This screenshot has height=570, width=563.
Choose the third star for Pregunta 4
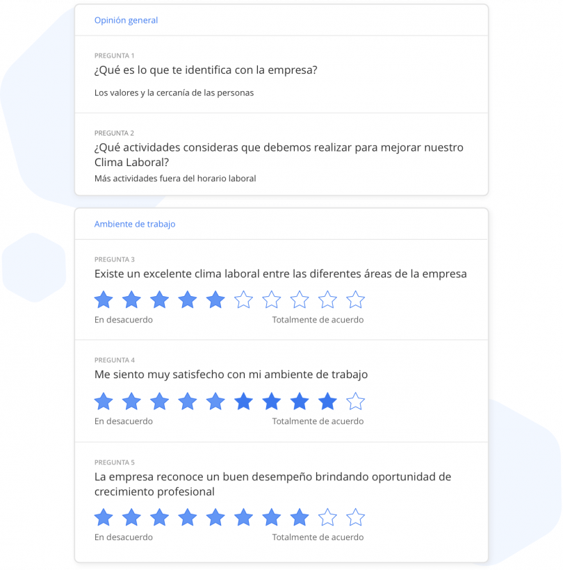[x=159, y=401]
